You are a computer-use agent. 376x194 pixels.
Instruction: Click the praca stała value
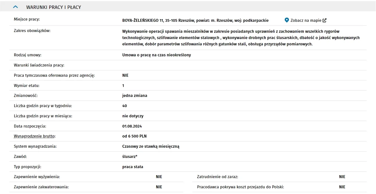133,167
